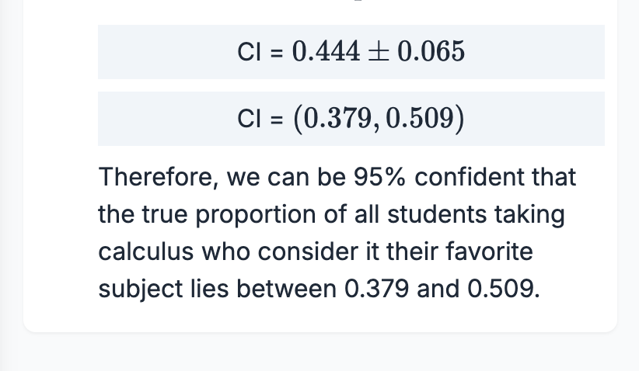Click the value 0.444 in the first formula
This screenshot has height=371, width=639.
[x=326, y=52]
